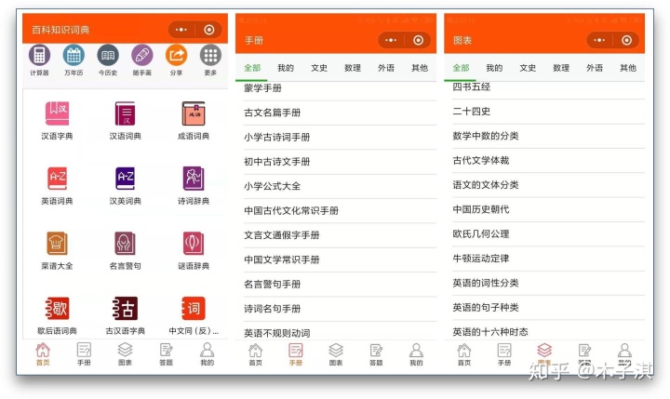Open the 万年历 calendar icon

[x=74, y=56]
